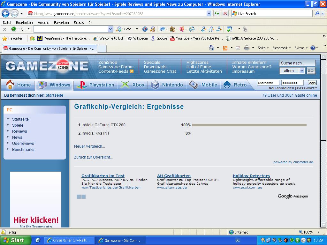Open the Favoriten menu in the menu bar
327x245 pixels.
pos(61,23)
